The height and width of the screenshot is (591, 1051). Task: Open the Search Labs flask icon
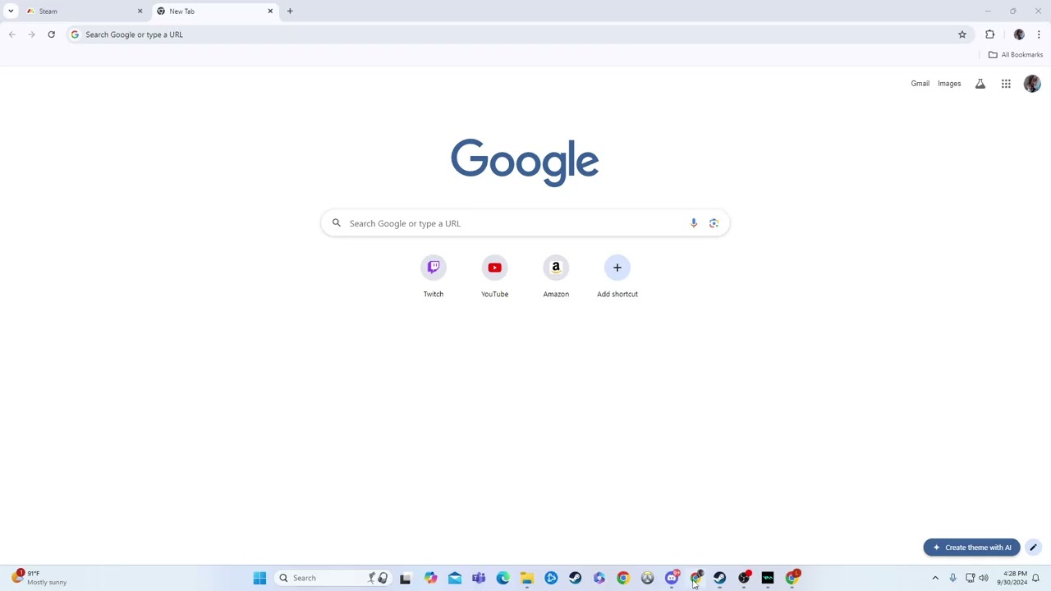pyautogui.click(x=980, y=84)
